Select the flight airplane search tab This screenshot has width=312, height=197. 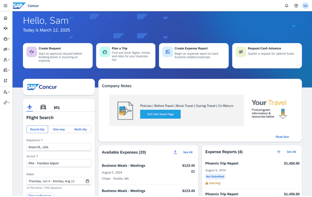point(30,107)
